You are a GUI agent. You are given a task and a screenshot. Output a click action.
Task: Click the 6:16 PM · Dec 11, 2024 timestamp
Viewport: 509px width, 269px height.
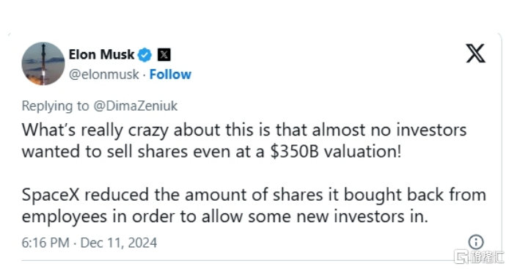click(89, 243)
